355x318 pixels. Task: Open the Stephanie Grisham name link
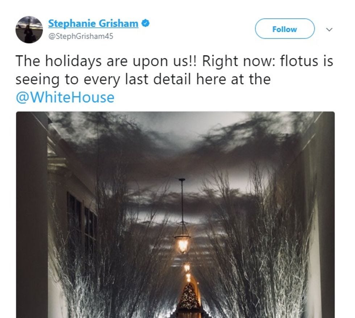click(x=93, y=24)
